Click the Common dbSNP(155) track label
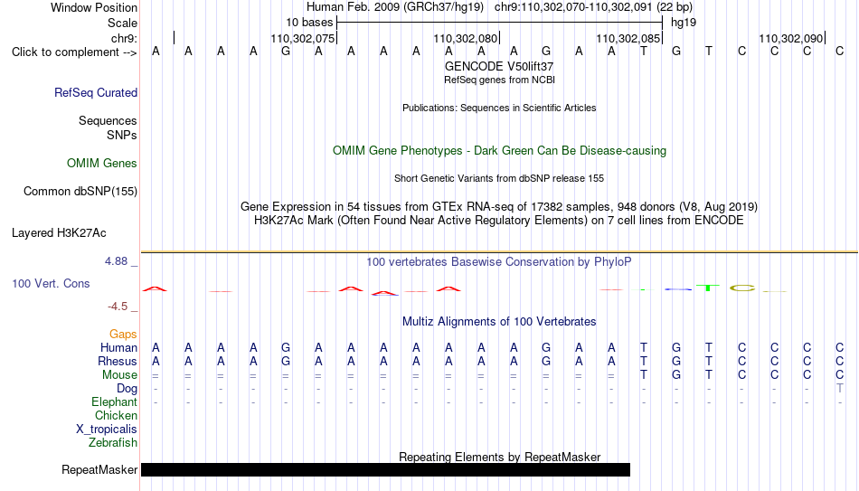 coord(80,192)
